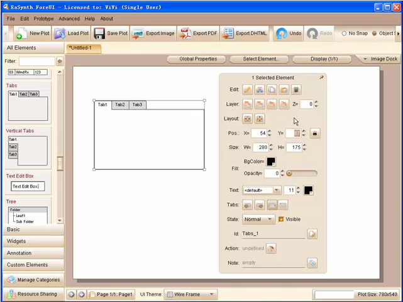Click the Undo icon in toolbar
Viewport: 403px width, 302px height.
[x=282, y=33]
